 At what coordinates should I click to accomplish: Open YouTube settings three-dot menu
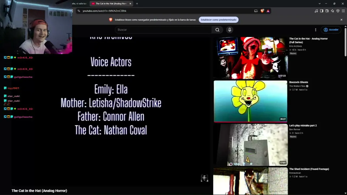(x=316, y=30)
